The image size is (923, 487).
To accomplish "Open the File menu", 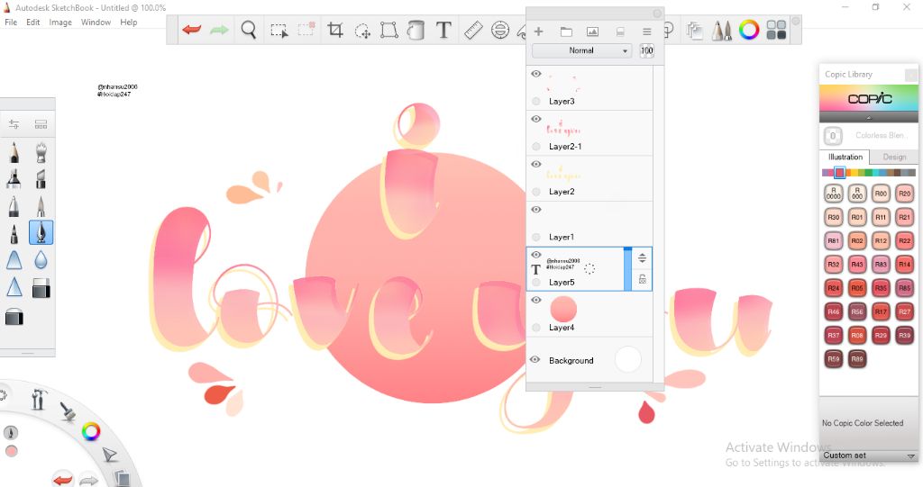I will (11, 23).
